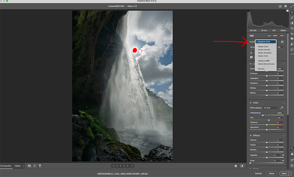The height and width of the screenshot is (177, 294).
Task: Toggle before/after split view
Action: tap(242, 166)
